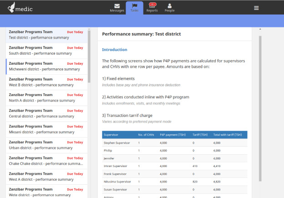284x198 pixels.
Task: Go to the People icon
Action: (x=169, y=6)
